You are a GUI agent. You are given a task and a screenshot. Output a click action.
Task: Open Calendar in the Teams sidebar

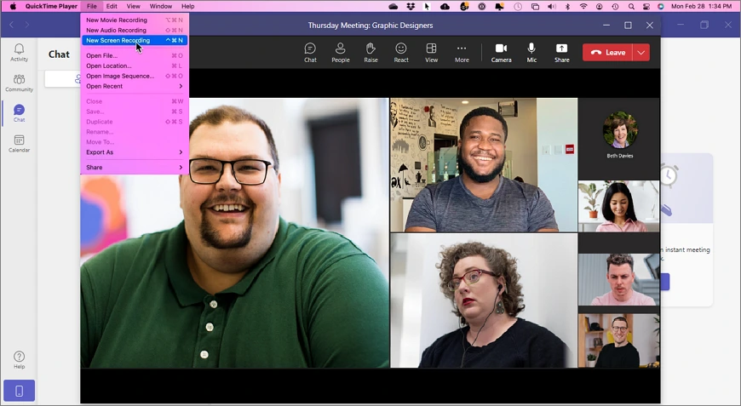(19, 143)
